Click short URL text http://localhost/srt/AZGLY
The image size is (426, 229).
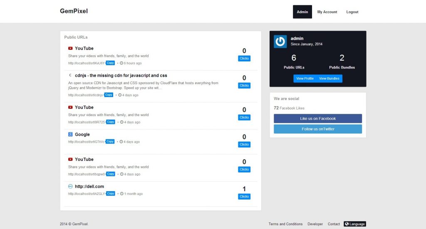pyautogui.click(x=87, y=194)
